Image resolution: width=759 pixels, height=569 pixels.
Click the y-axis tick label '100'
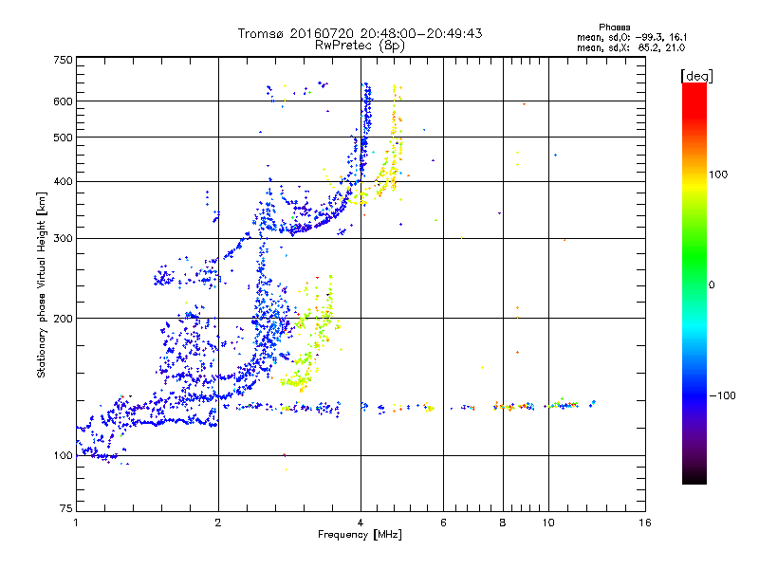point(63,455)
